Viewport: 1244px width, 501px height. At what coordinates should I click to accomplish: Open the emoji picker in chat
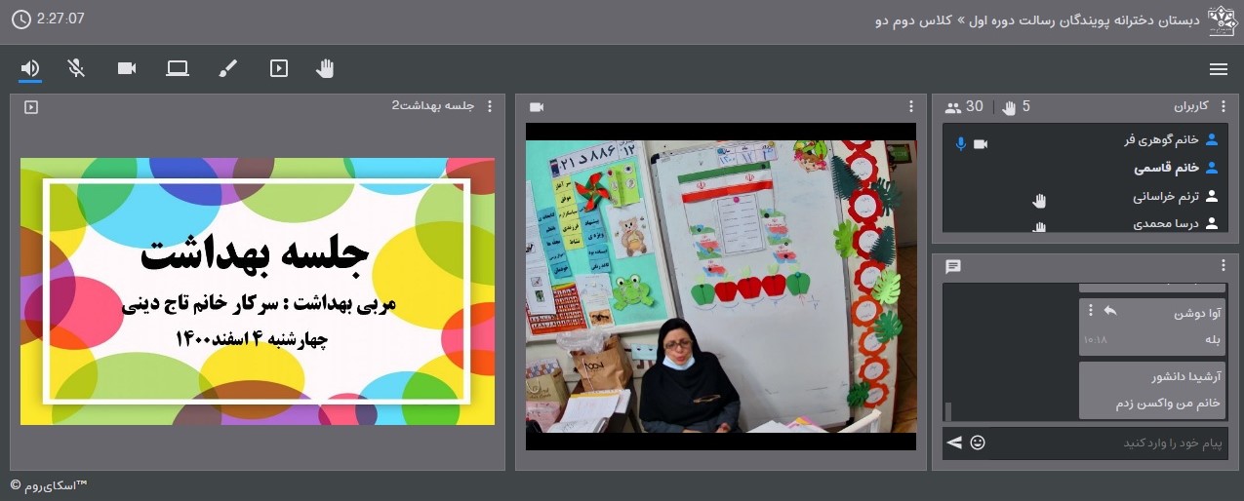(977, 443)
